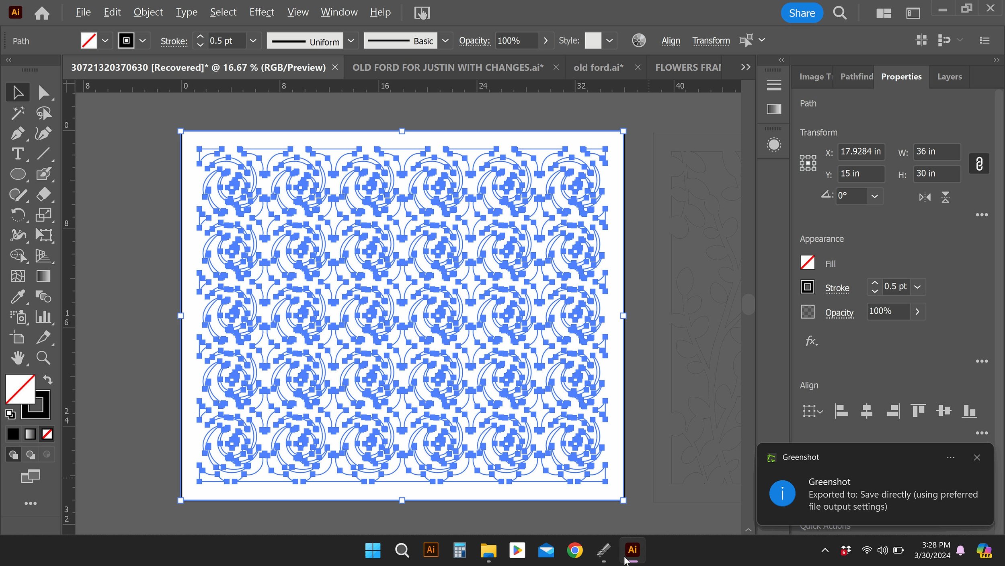Set None fill mode button
This screenshot has height=566, width=1005.
click(47, 434)
